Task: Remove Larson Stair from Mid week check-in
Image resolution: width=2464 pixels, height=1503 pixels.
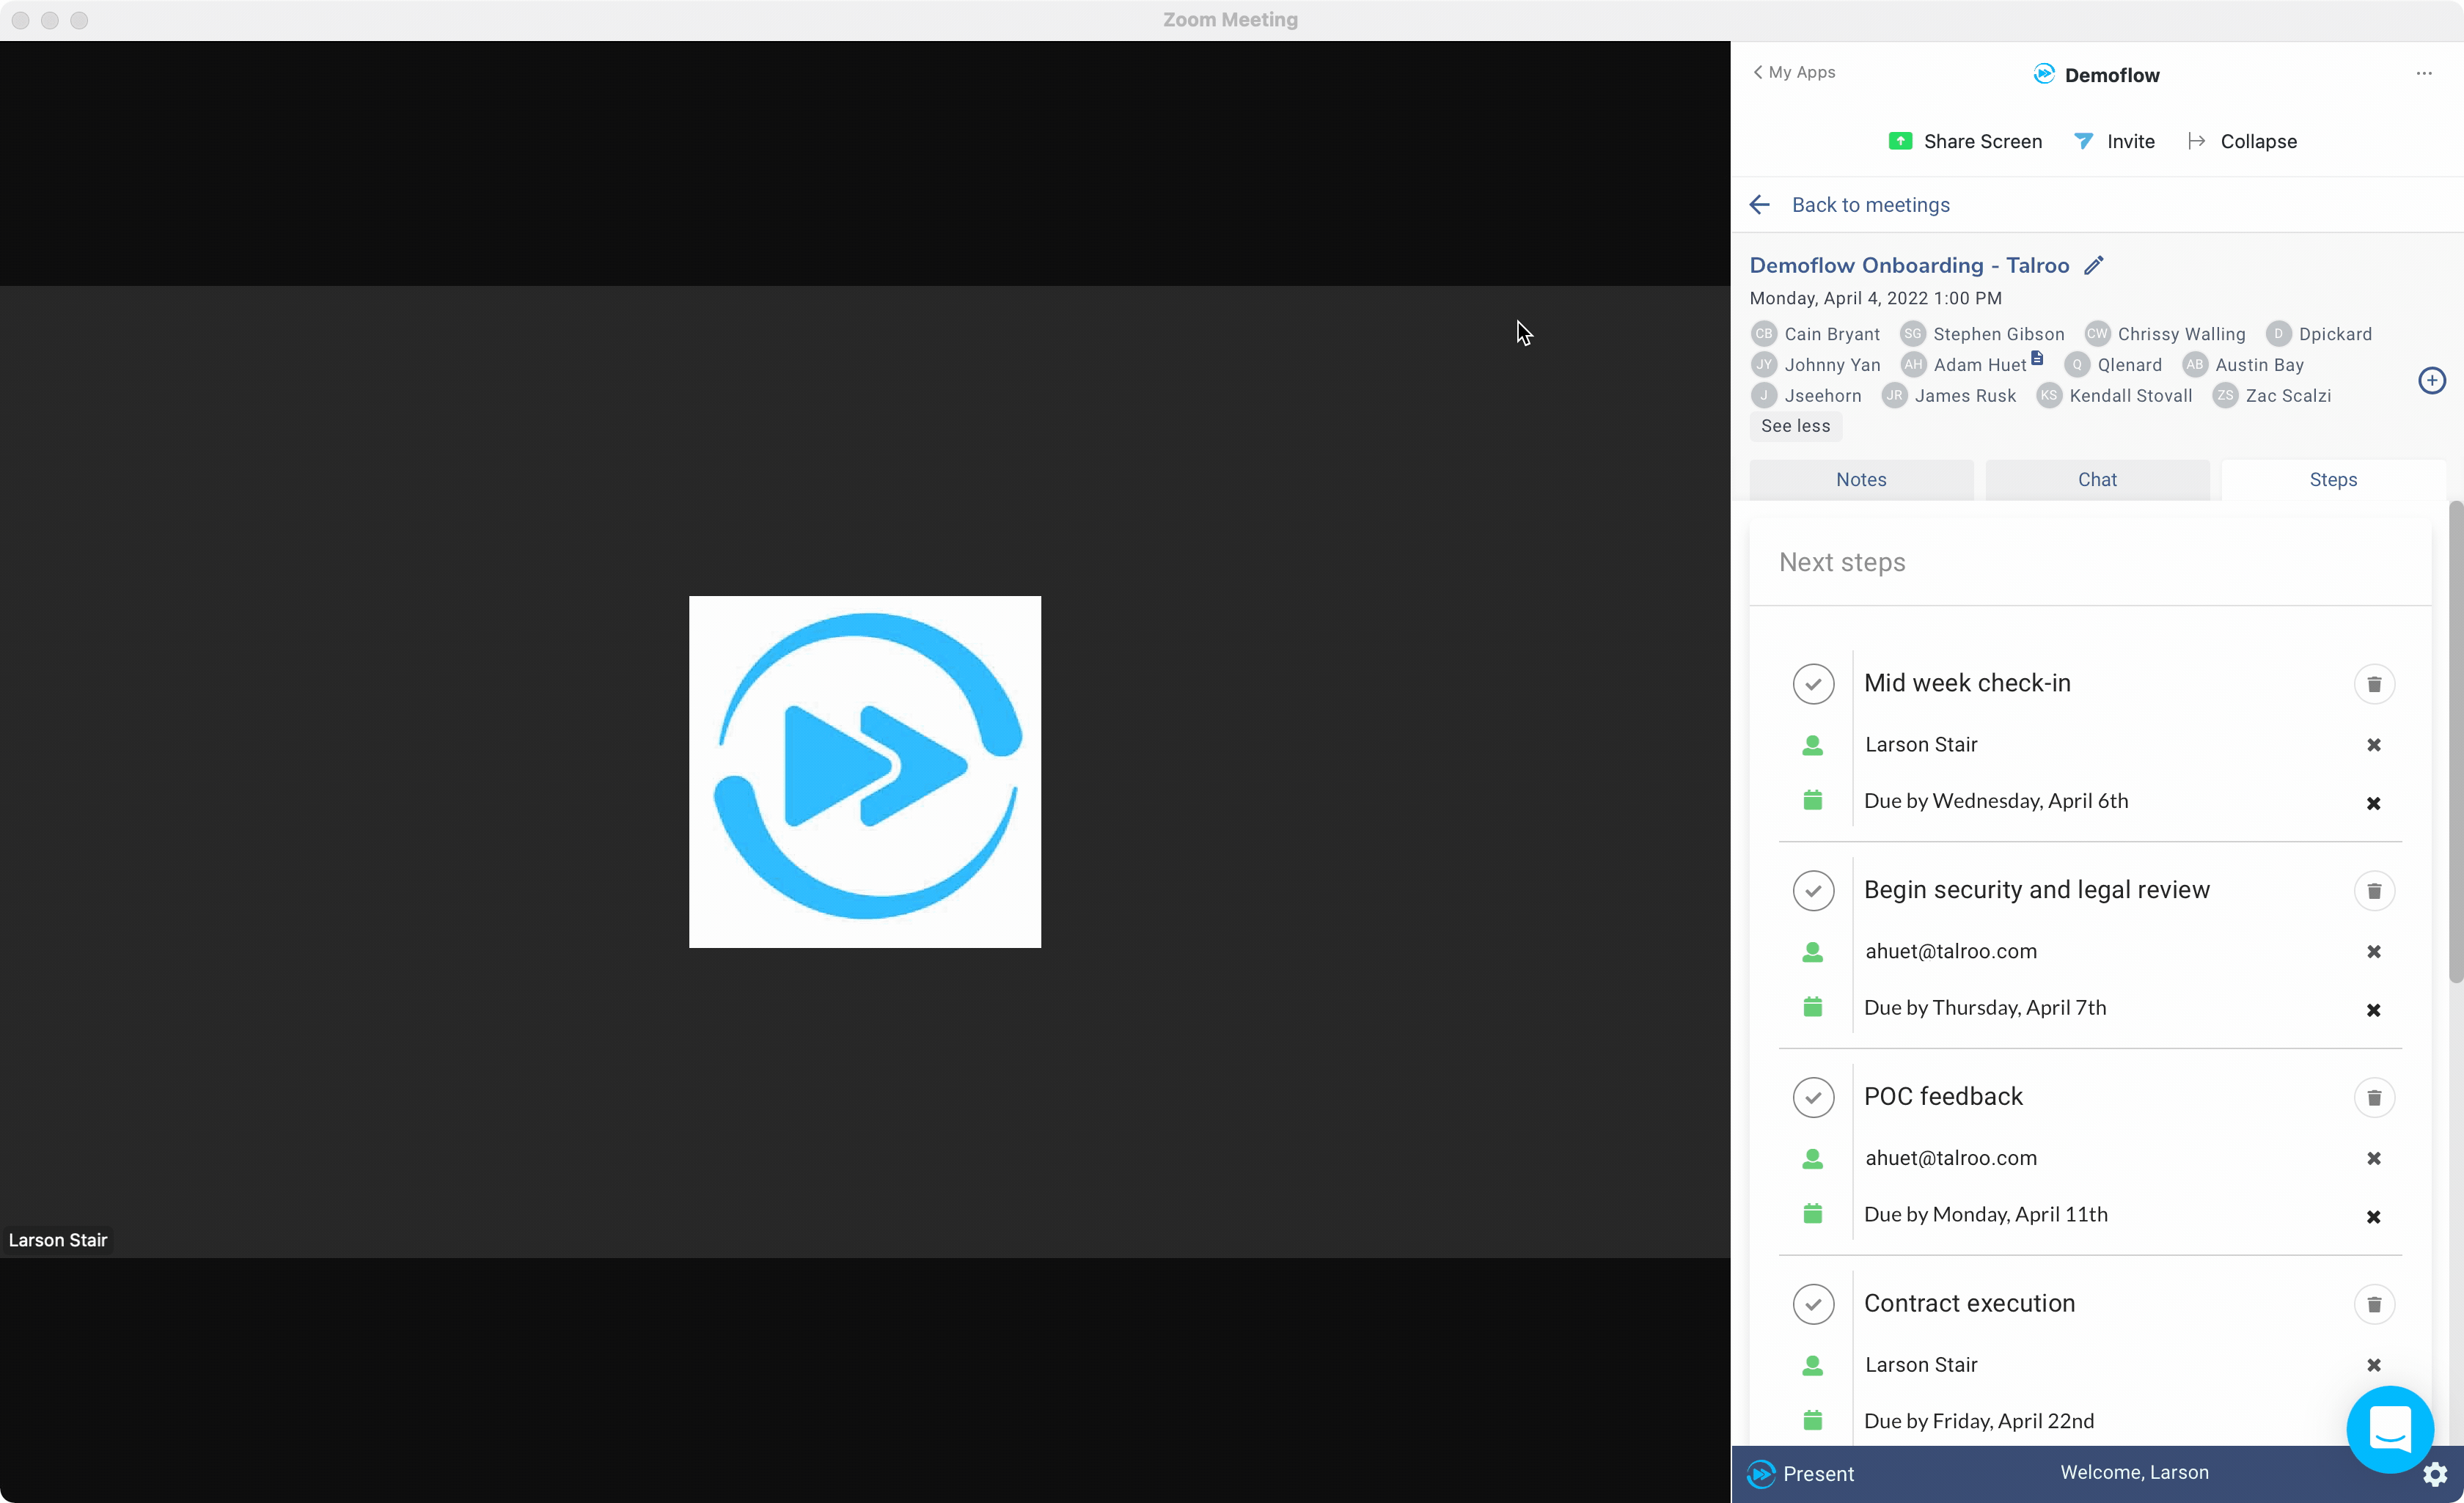Action: pyautogui.click(x=2373, y=745)
